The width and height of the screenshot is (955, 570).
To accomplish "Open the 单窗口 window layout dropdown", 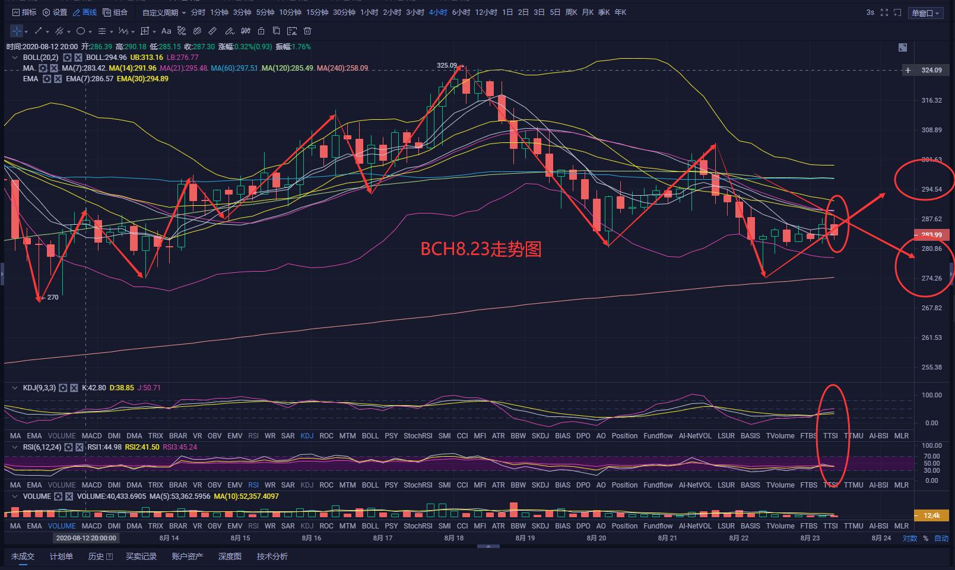I will [925, 13].
